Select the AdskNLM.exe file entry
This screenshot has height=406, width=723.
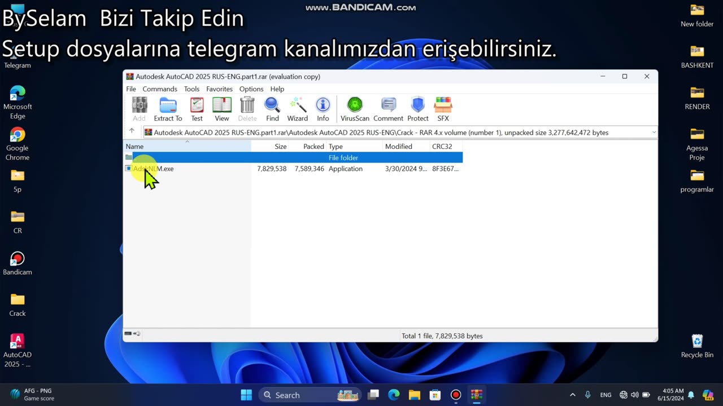[153, 169]
